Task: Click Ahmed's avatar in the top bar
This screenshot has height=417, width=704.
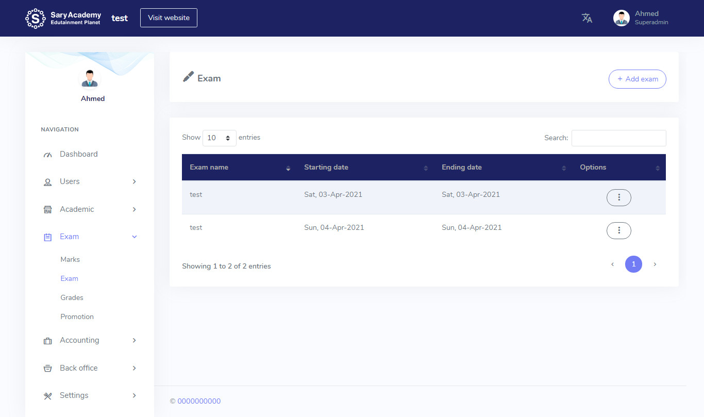Action: [x=622, y=18]
